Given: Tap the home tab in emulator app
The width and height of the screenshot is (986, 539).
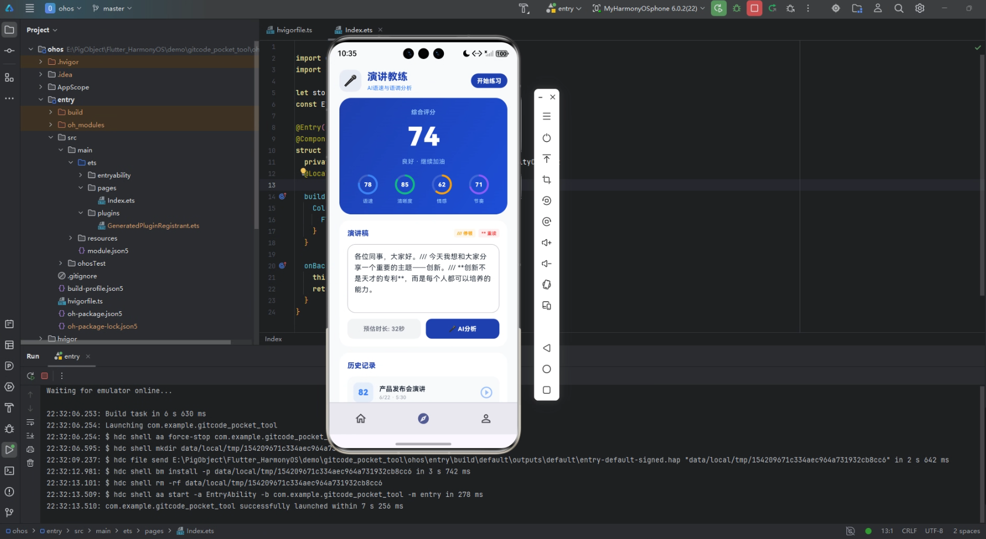Looking at the screenshot, I should 361,419.
